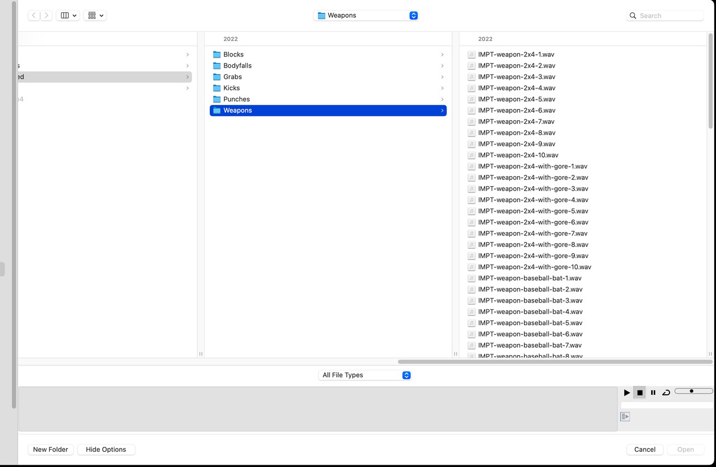Pause the audio preview
The width and height of the screenshot is (716, 467).
pos(653,392)
